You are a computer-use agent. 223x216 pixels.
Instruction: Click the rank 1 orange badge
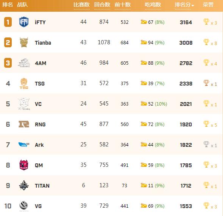coord(8,22)
